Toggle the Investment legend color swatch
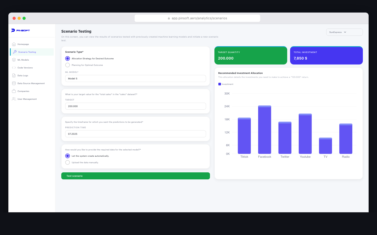The image size is (377, 235). coord(220,84)
